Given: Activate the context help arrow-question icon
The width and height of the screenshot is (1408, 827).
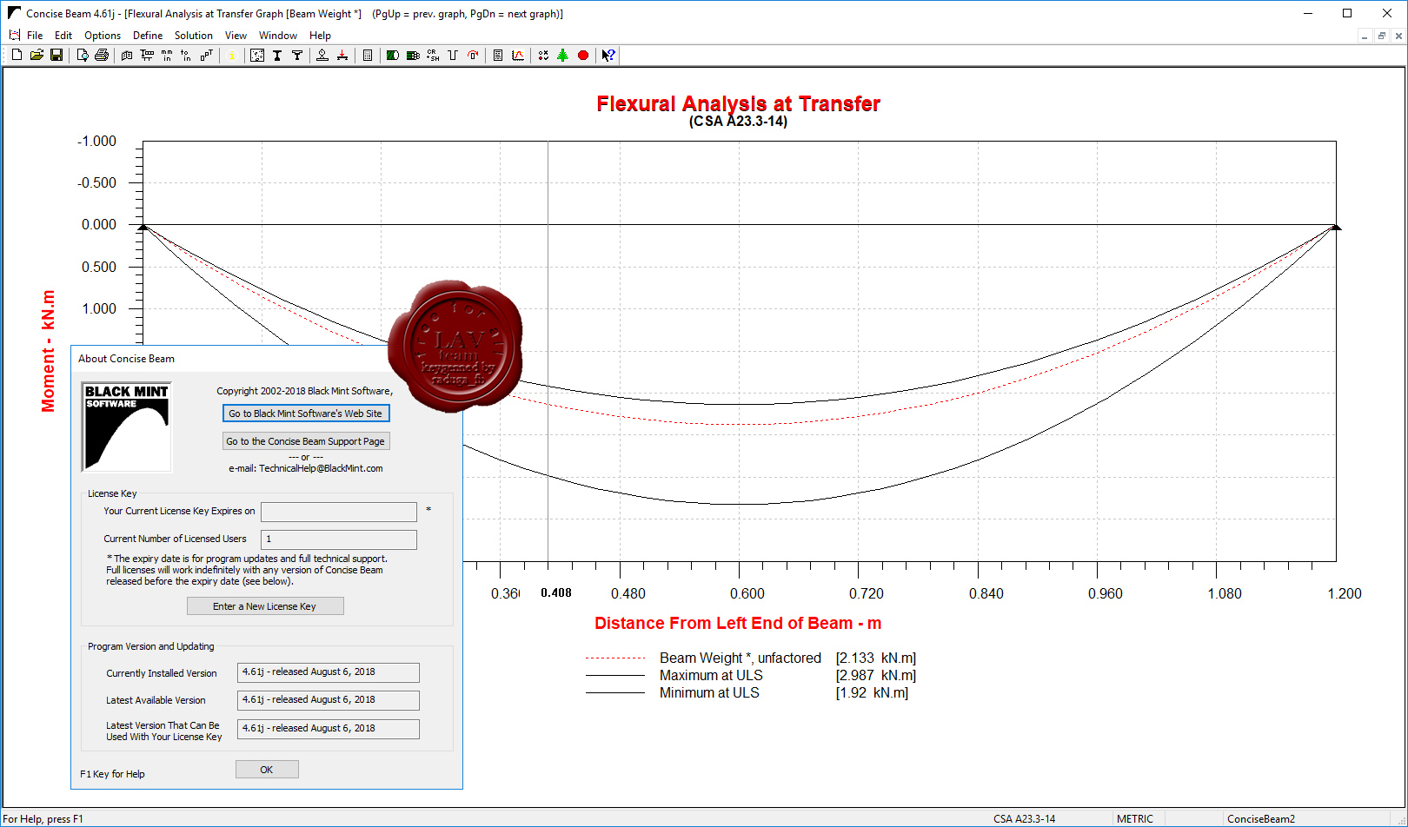Looking at the screenshot, I should [x=608, y=55].
